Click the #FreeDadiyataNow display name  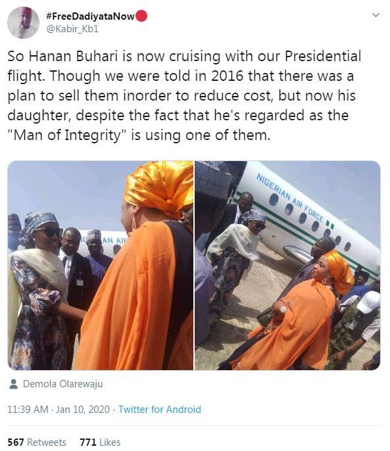pos(90,16)
